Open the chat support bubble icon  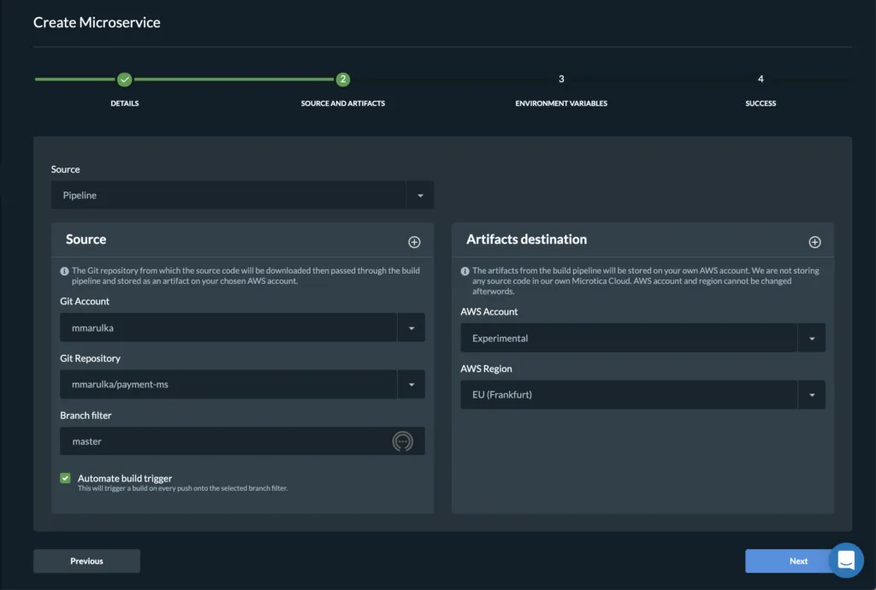[x=846, y=560]
